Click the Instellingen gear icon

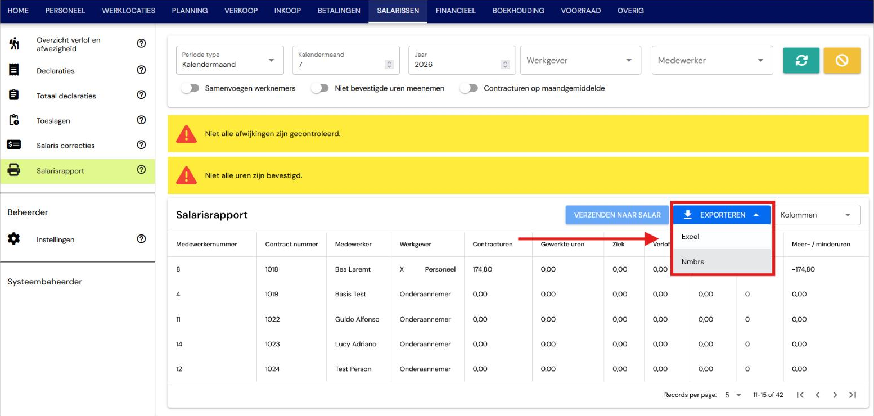pyautogui.click(x=14, y=239)
